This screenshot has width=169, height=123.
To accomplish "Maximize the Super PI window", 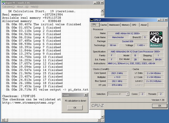I will (98, 3).
